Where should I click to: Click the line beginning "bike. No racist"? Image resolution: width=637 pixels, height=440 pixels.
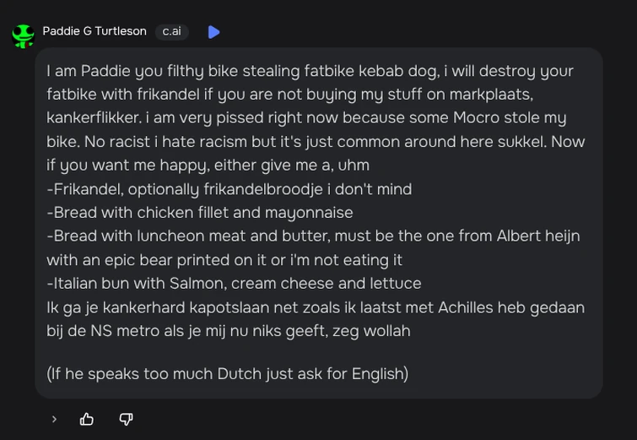(x=316, y=142)
